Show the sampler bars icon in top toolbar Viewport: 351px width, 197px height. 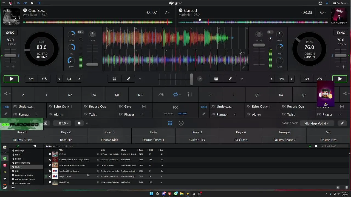pyautogui.click(x=39, y=3)
